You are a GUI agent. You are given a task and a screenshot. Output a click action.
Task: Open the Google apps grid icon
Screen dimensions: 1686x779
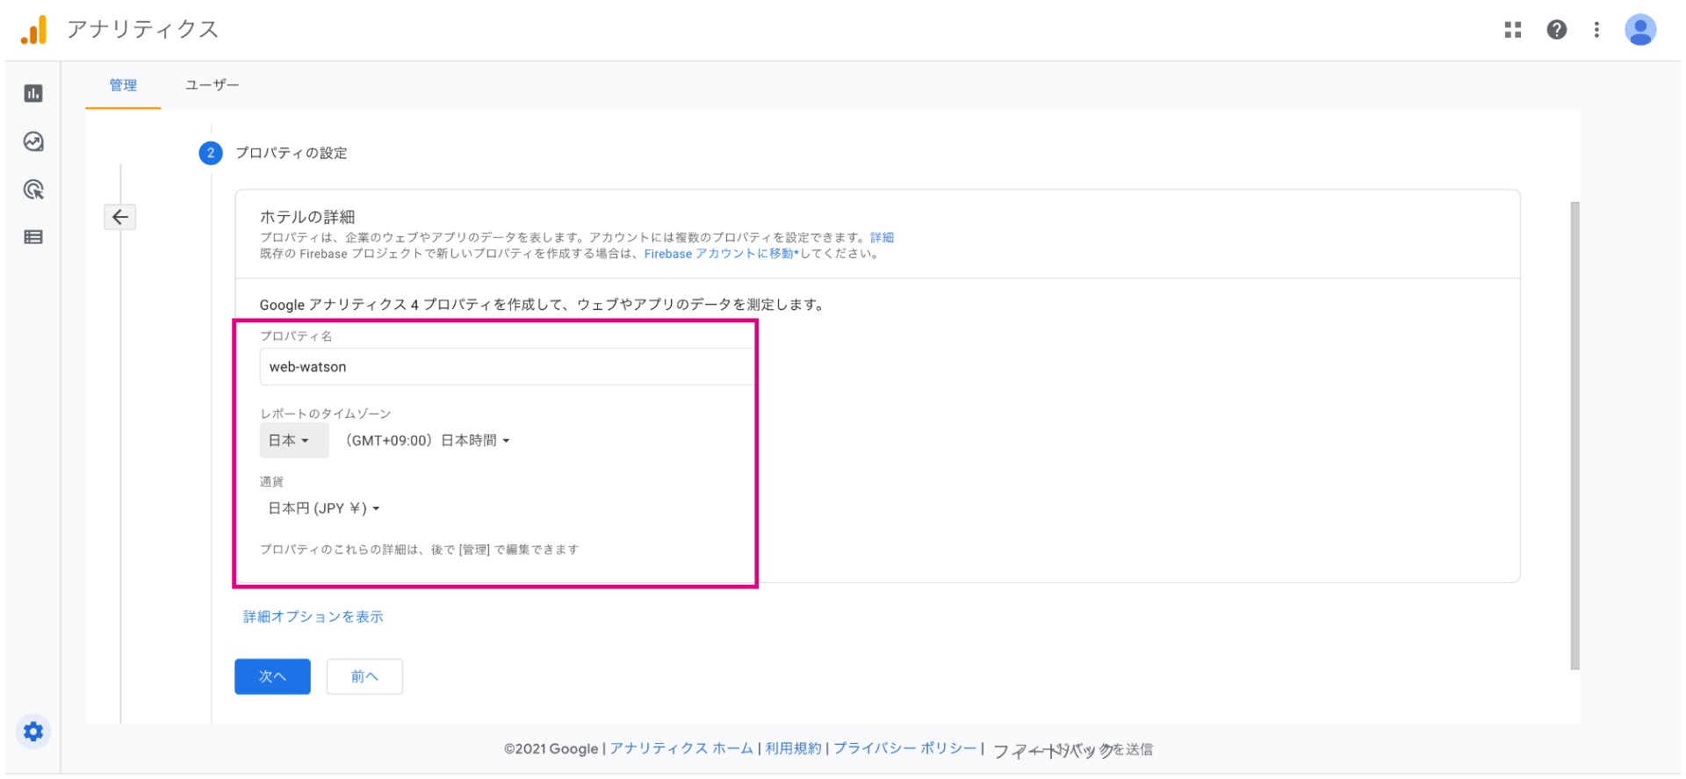coord(1512,30)
